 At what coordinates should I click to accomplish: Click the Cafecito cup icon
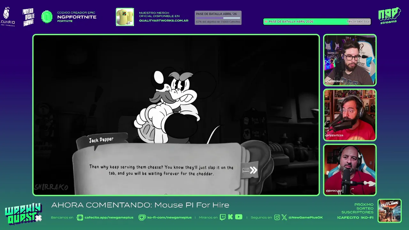(80, 218)
